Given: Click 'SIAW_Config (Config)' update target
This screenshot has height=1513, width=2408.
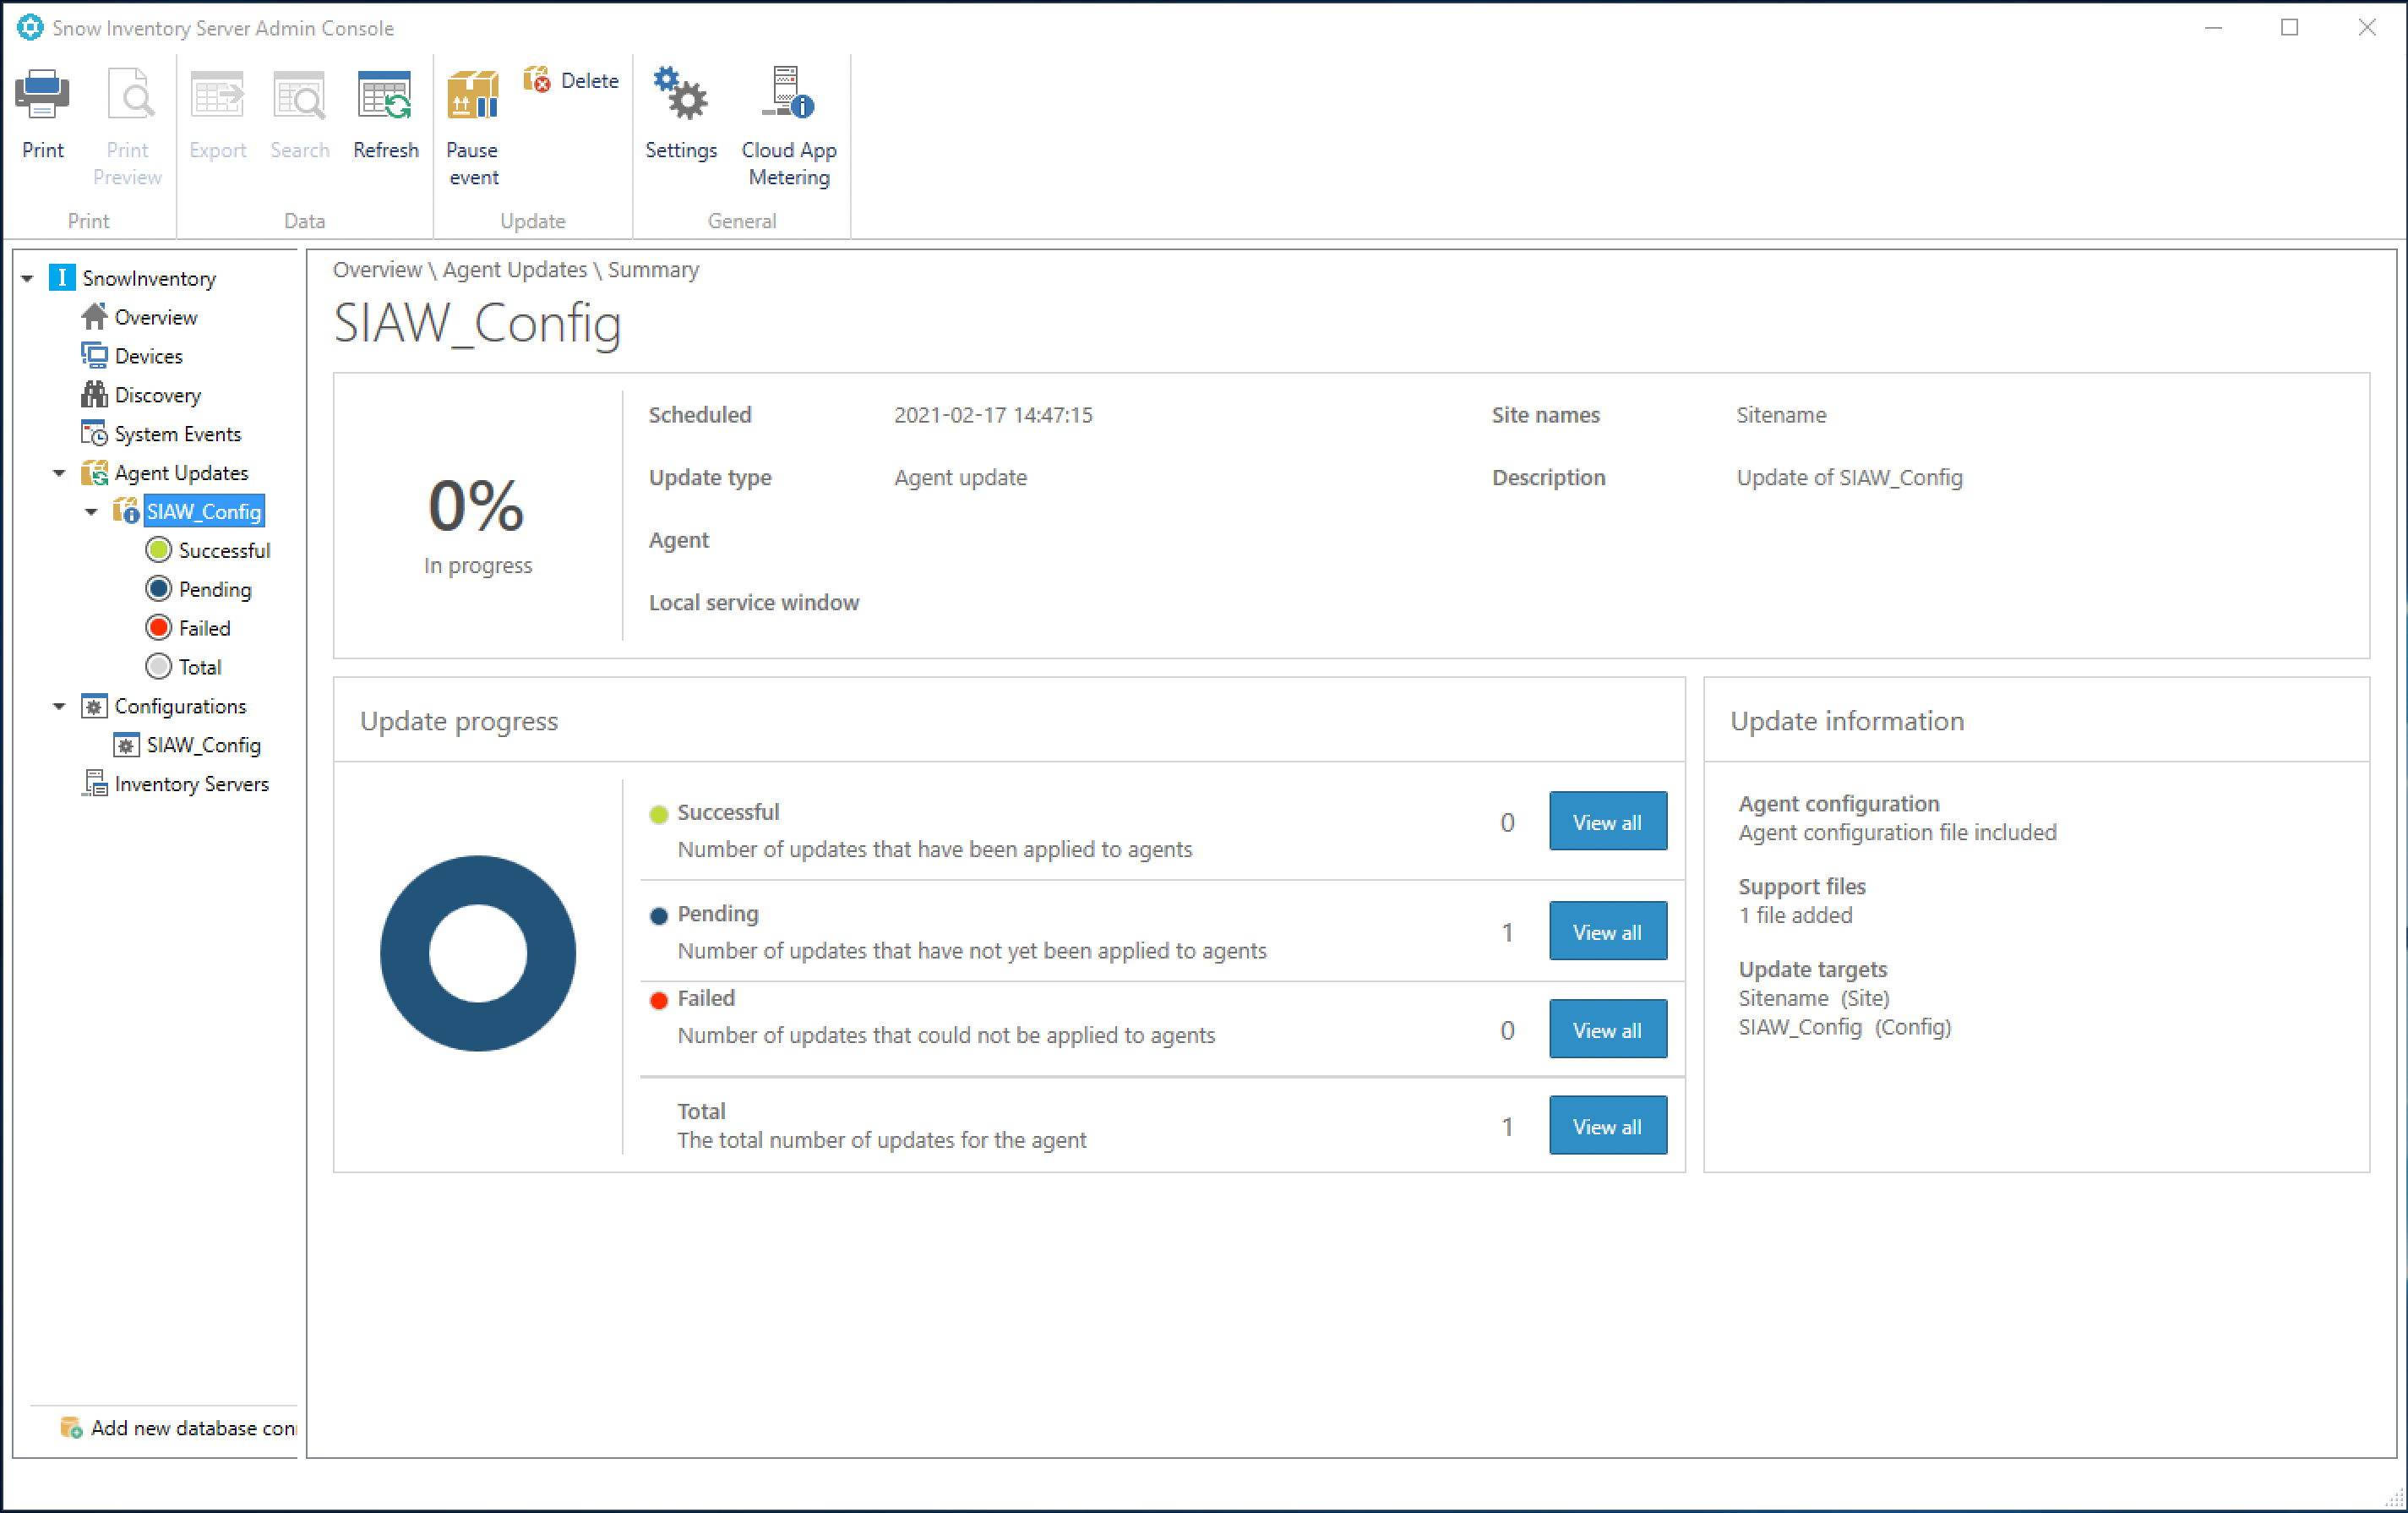Looking at the screenshot, I should pos(1844,1028).
